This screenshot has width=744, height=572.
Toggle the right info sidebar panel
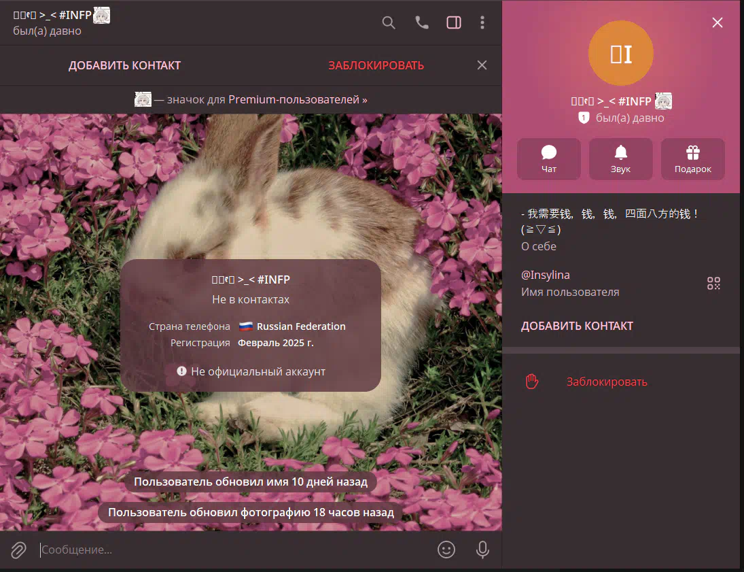(x=454, y=22)
